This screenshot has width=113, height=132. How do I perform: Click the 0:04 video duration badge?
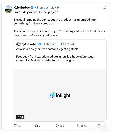coord(20,117)
